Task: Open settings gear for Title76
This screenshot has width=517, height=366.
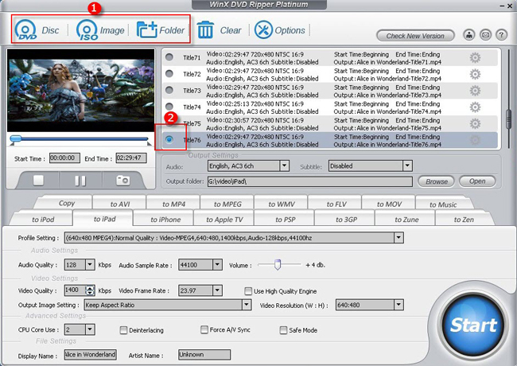Action: click(475, 140)
